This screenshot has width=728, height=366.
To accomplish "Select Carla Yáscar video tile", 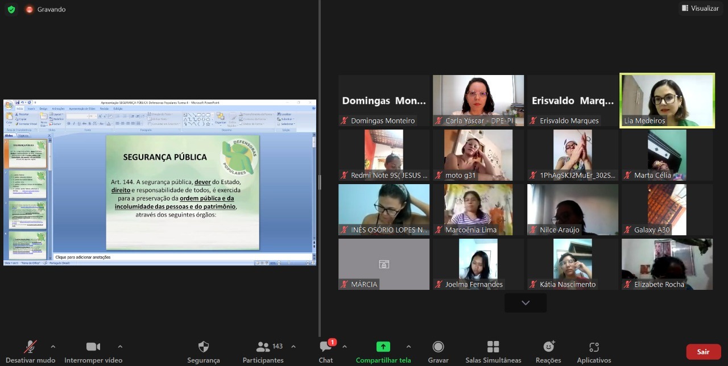I will (478, 101).
